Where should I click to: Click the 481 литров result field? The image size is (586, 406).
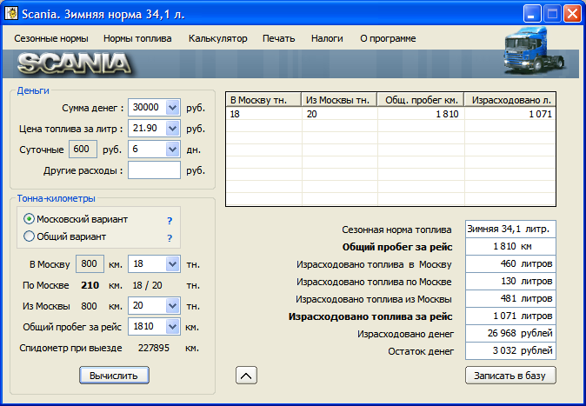tap(510, 298)
